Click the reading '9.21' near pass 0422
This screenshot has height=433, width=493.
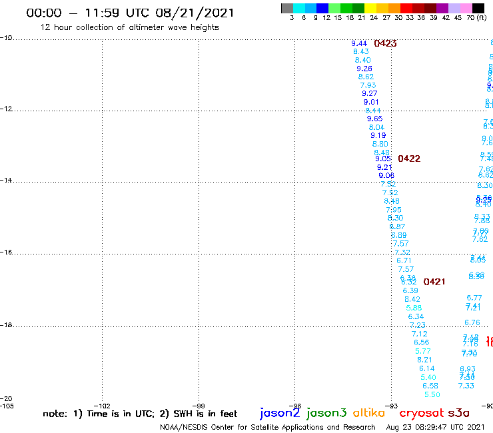tap(384, 167)
